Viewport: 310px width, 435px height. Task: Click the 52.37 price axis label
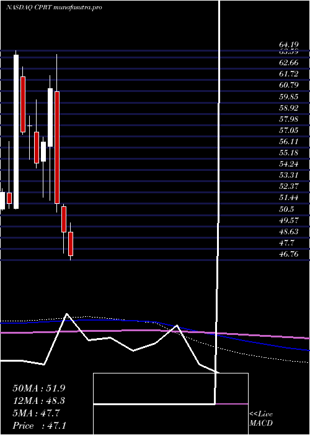tap(288, 186)
